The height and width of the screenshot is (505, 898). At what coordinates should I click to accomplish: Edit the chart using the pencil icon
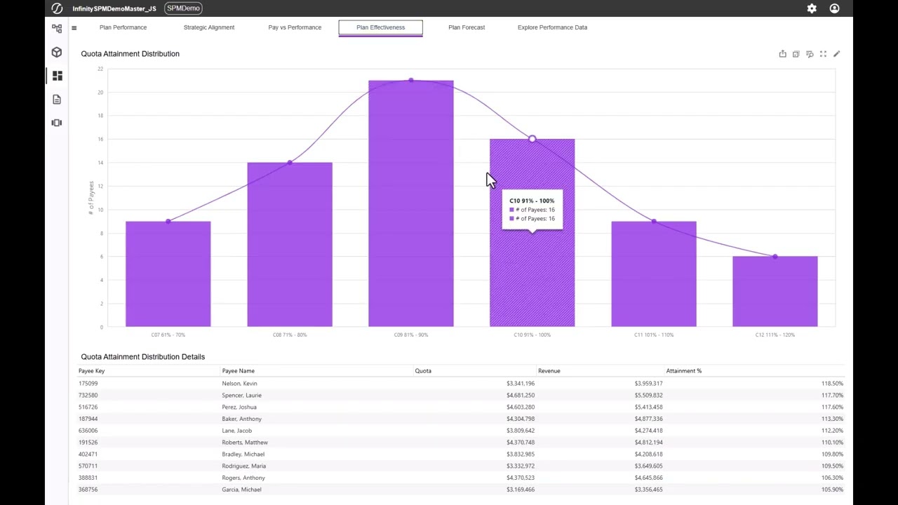[x=836, y=54]
